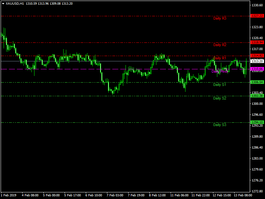
Task: Click the red 1318.94 price tag
Action: [x=257, y=42]
